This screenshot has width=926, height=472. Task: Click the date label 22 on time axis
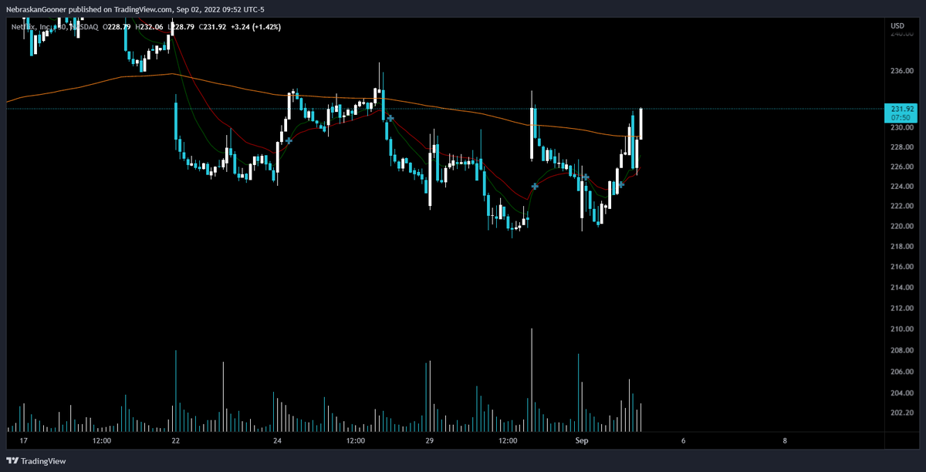(176, 441)
